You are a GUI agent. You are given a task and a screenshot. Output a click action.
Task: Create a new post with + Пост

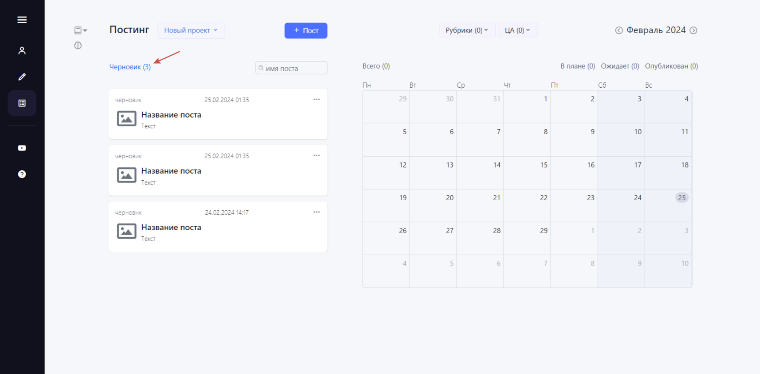(x=306, y=30)
